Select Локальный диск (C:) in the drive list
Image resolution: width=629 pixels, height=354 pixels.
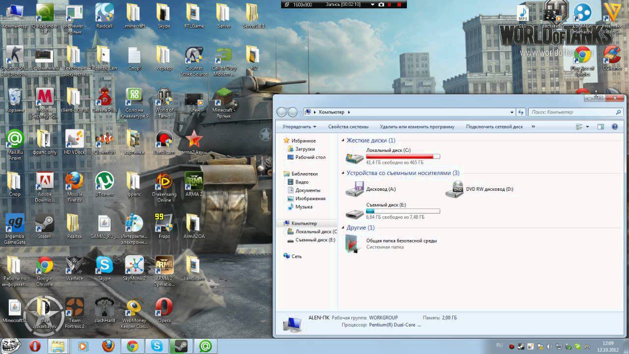[x=392, y=156]
